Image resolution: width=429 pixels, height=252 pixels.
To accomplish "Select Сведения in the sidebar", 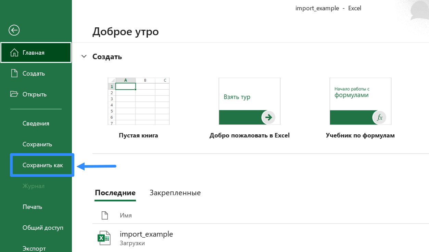I will [36, 123].
